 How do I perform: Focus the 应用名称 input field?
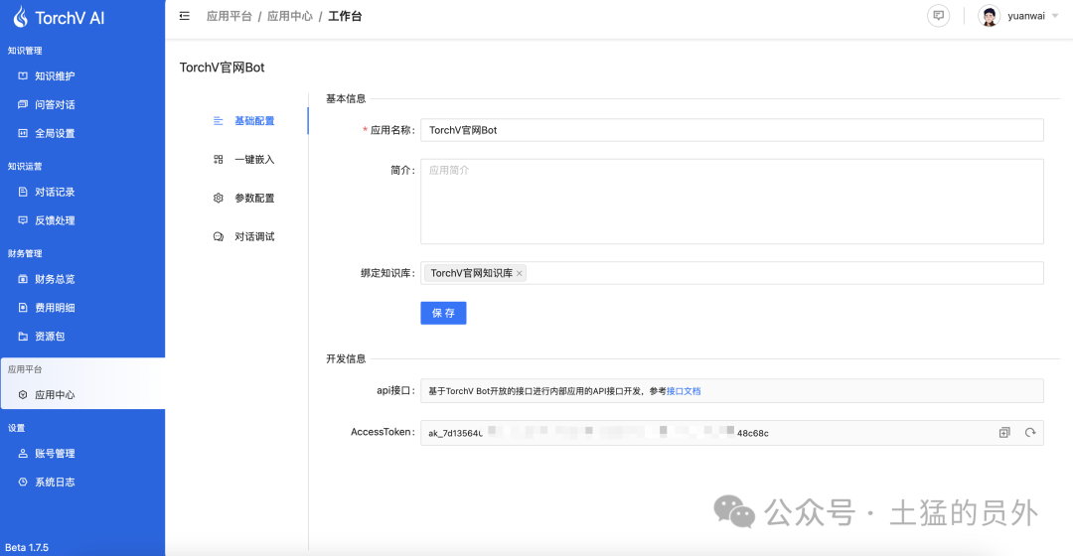coord(731,130)
